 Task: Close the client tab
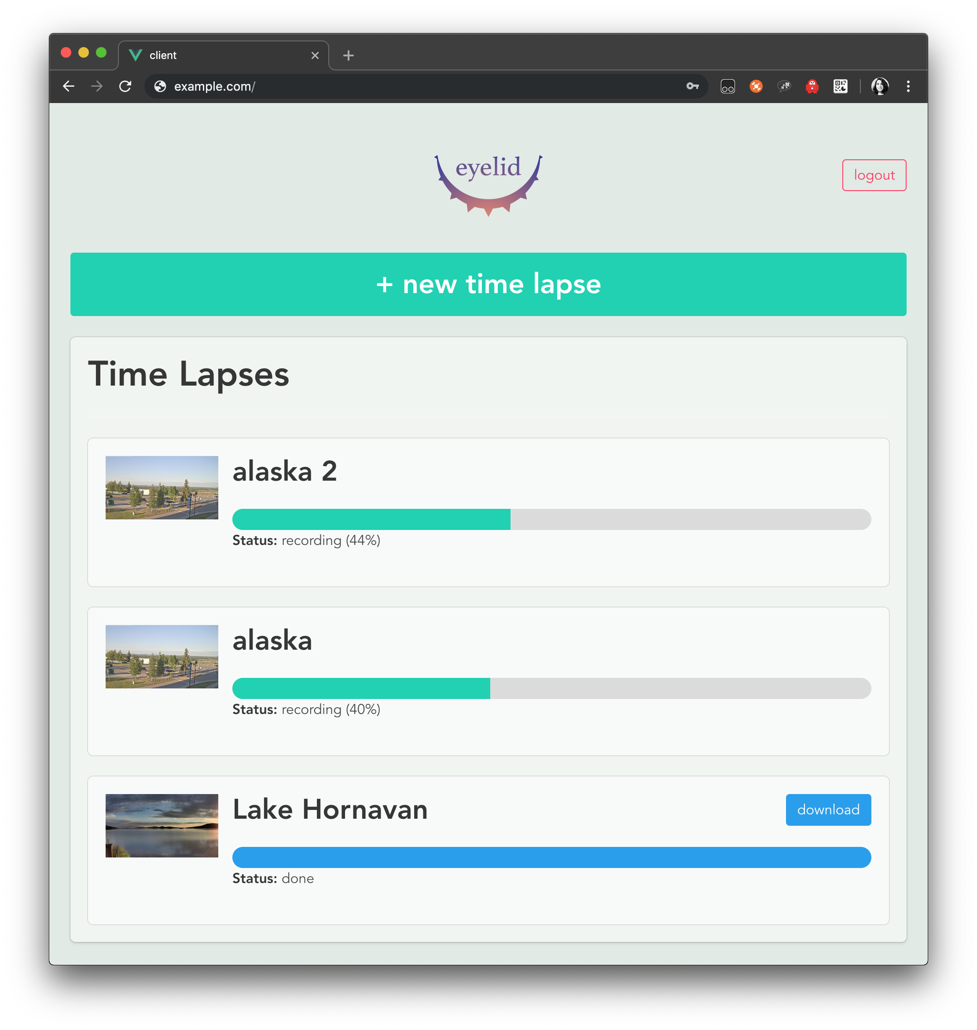pyautogui.click(x=315, y=55)
